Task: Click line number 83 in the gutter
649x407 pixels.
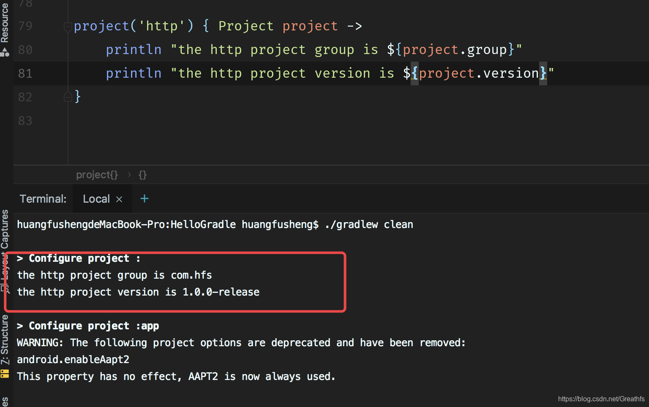Action: pos(25,121)
